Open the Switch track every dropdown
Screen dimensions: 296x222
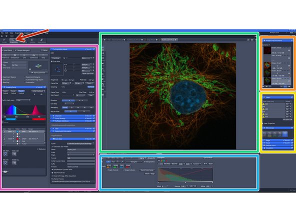23,100
